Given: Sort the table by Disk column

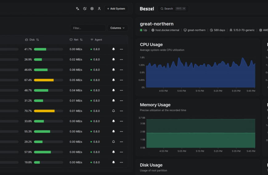Looking at the screenshot, I should click(32, 40).
